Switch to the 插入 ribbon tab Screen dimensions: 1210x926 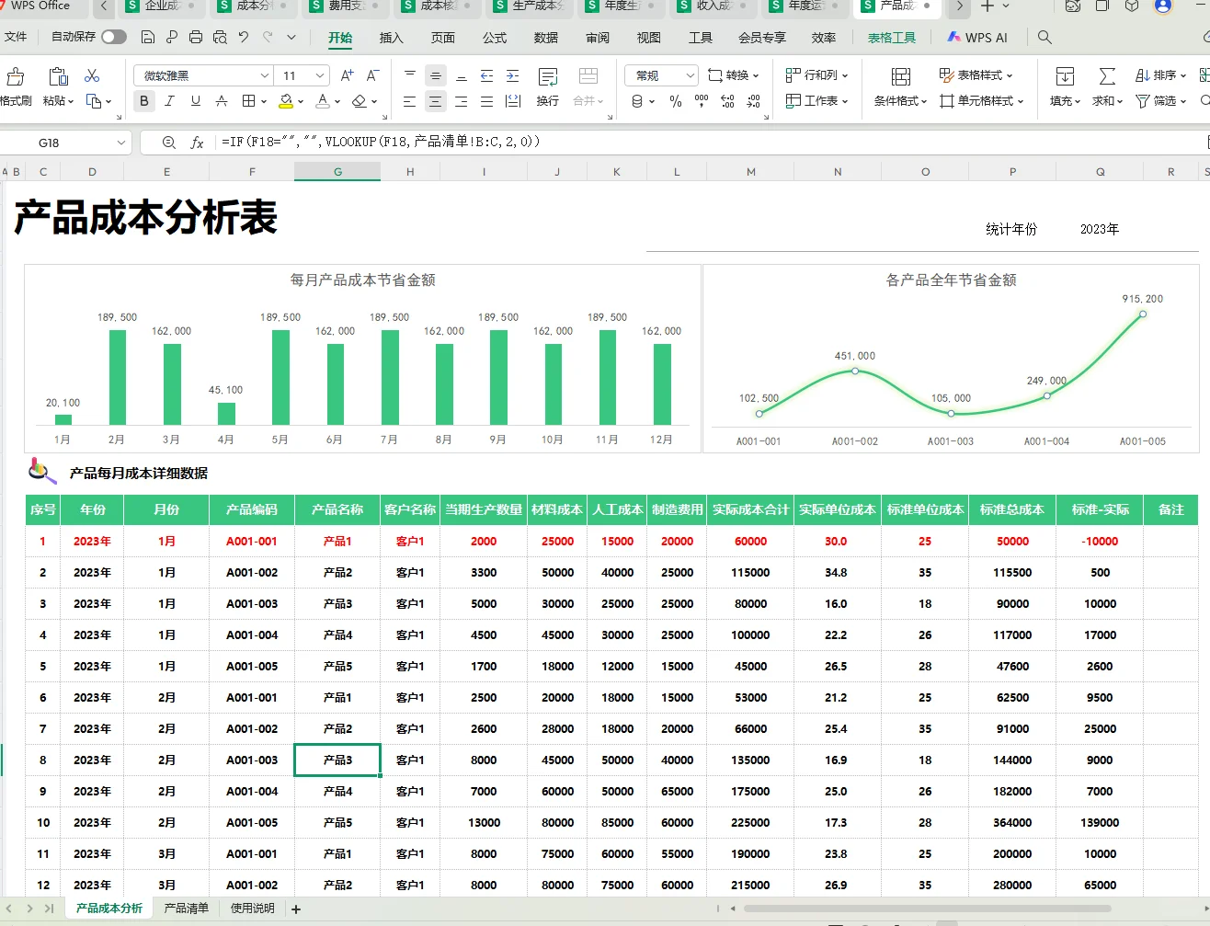391,39
